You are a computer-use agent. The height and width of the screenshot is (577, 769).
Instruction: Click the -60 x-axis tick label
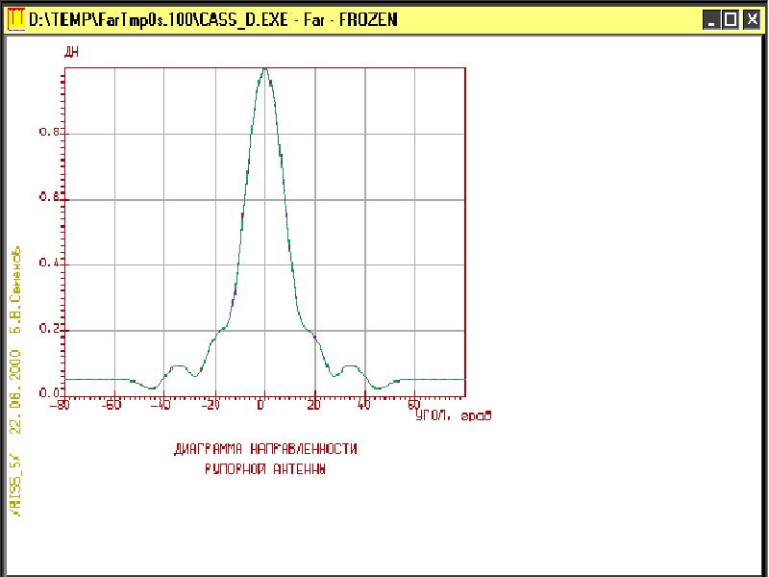[x=112, y=405]
